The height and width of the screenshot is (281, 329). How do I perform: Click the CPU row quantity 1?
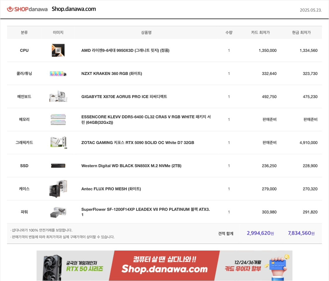click(x=229, y=50)
